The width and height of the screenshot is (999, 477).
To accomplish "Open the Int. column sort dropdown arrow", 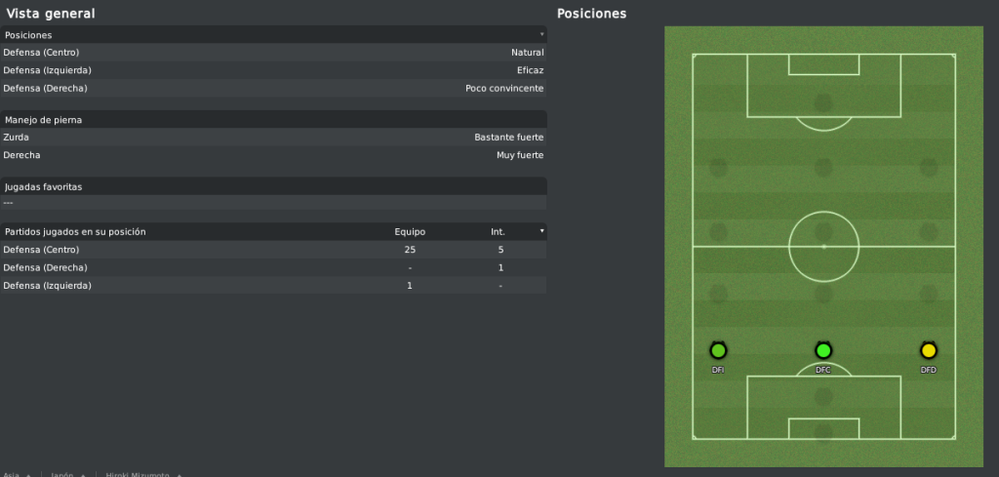I will [542, 231].
